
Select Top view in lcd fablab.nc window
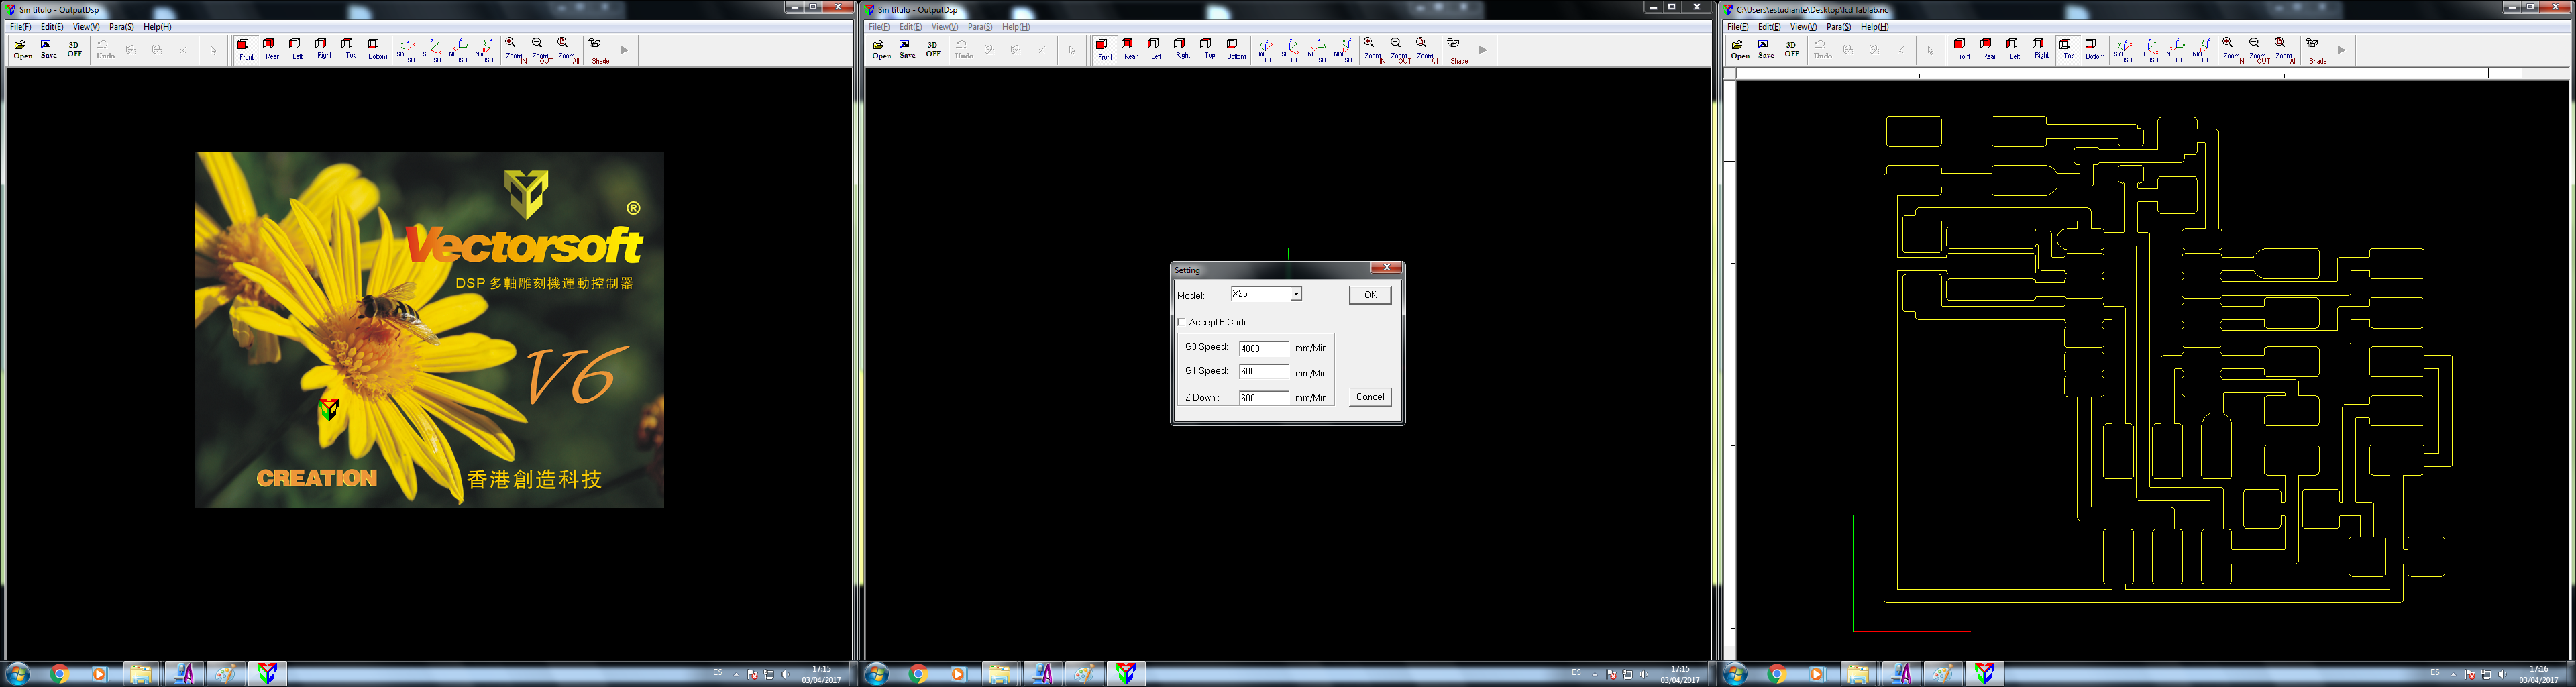tap(2068, 49)
